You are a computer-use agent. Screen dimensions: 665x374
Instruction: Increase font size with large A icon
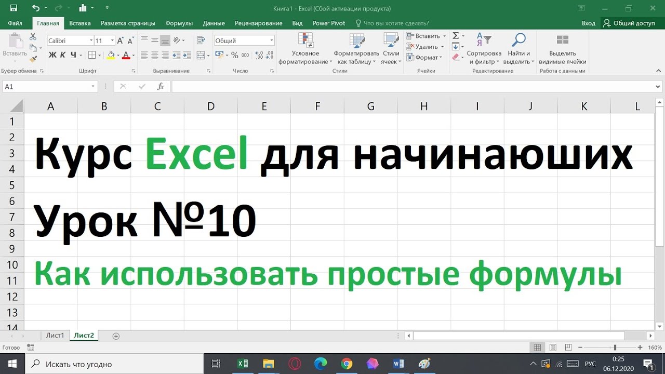pyautogui.click(x=120, y=41)
